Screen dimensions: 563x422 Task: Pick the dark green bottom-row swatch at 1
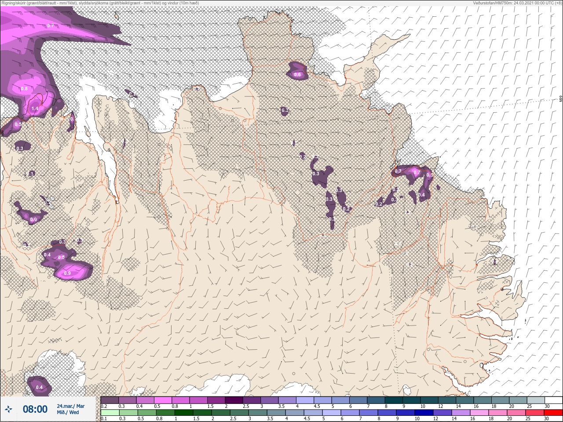click(x=183, y=413)
